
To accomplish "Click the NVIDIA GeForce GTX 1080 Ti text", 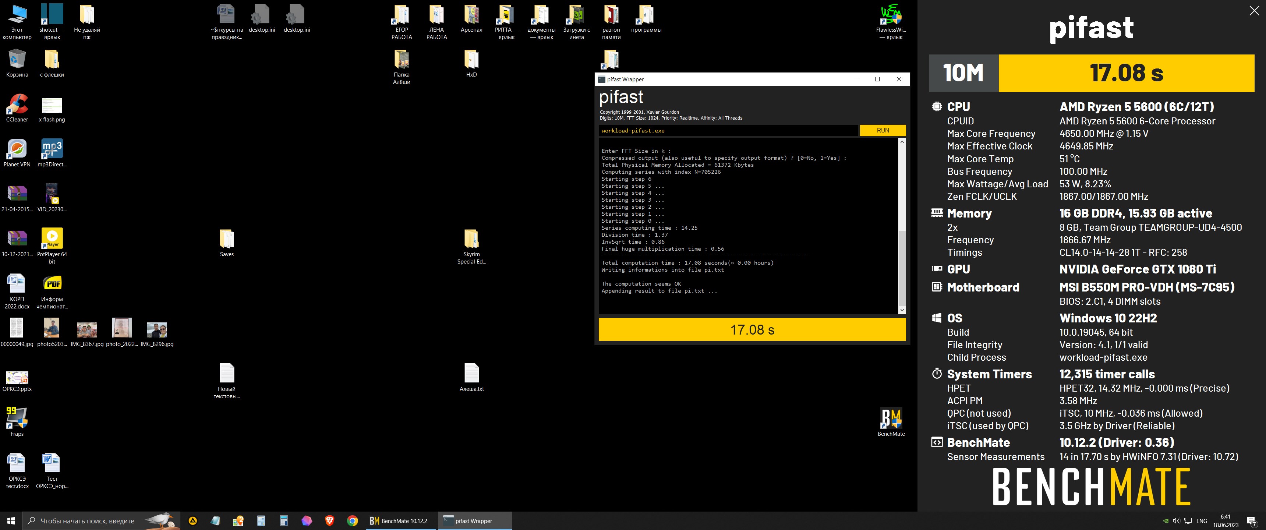I will (1138, 269).
